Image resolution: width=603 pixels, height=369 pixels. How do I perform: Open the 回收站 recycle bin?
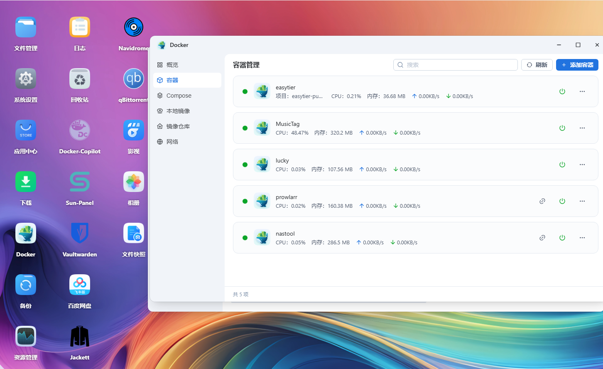(80, 79)
